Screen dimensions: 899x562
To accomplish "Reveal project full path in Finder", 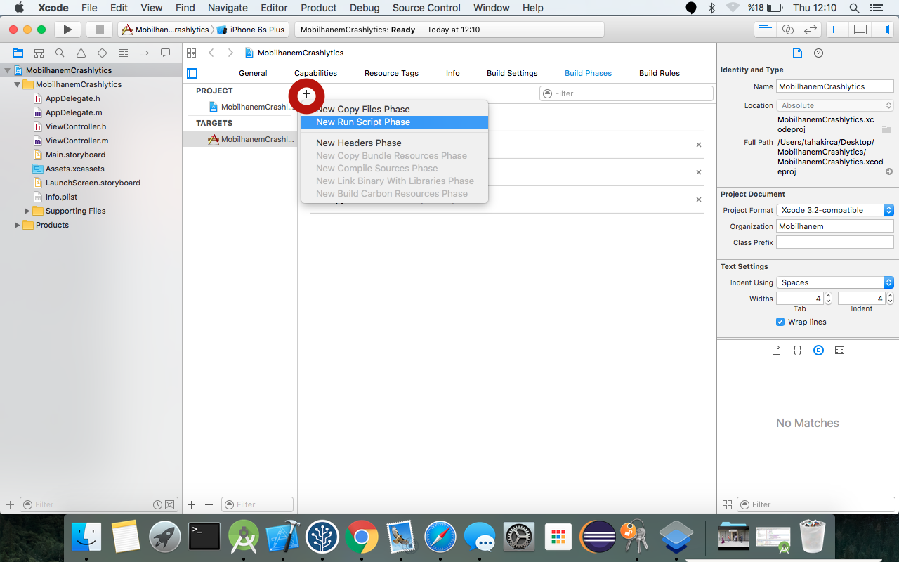I will click(888, 171).
